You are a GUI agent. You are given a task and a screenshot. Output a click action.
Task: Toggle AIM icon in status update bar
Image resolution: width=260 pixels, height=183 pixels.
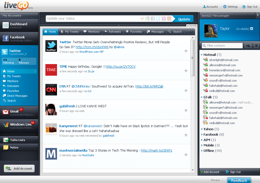169,19
